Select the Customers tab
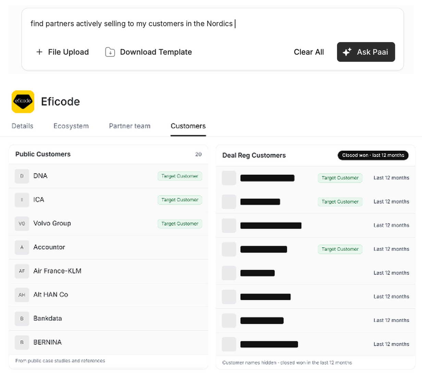The image size is (422, 374). point(188,126)
